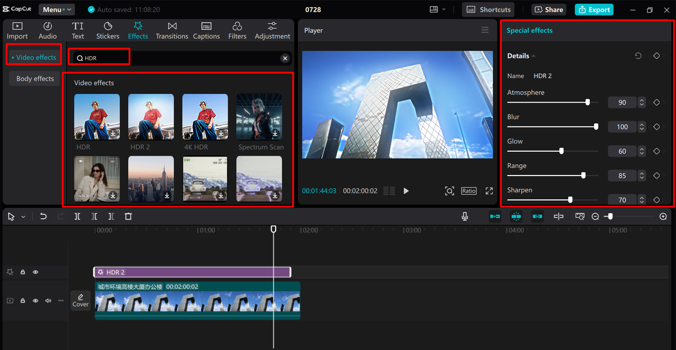Delete right of playhead
The image size is (676, 350).
click(111, 216)
